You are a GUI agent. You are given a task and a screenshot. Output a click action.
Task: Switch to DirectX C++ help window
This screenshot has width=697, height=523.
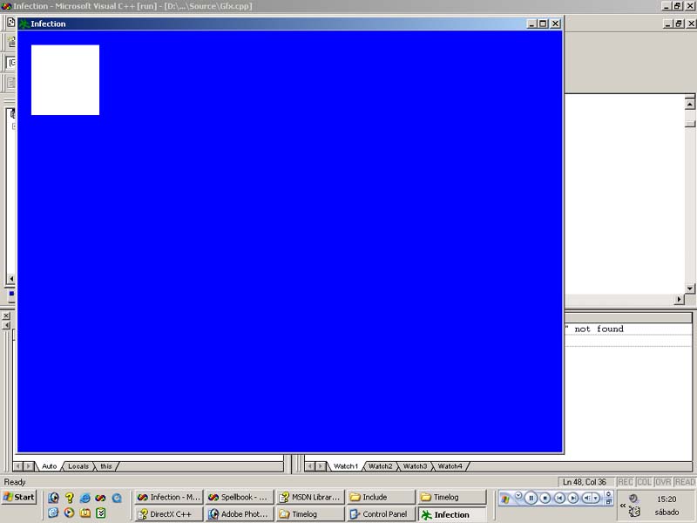click(169, 514)
